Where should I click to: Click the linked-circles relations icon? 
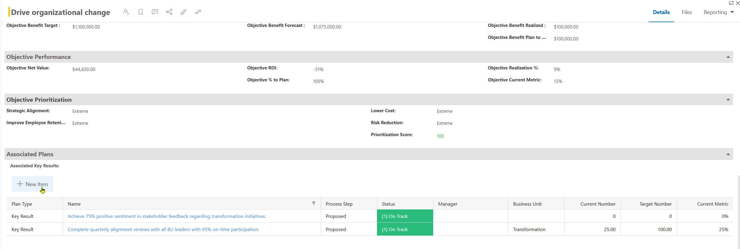(x=198, y=12)
